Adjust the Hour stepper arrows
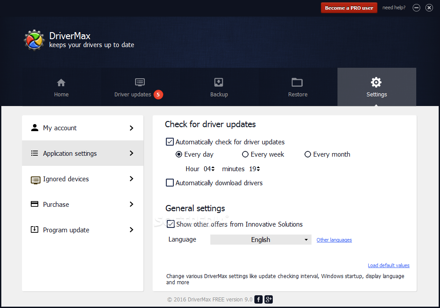 point(213,169)
